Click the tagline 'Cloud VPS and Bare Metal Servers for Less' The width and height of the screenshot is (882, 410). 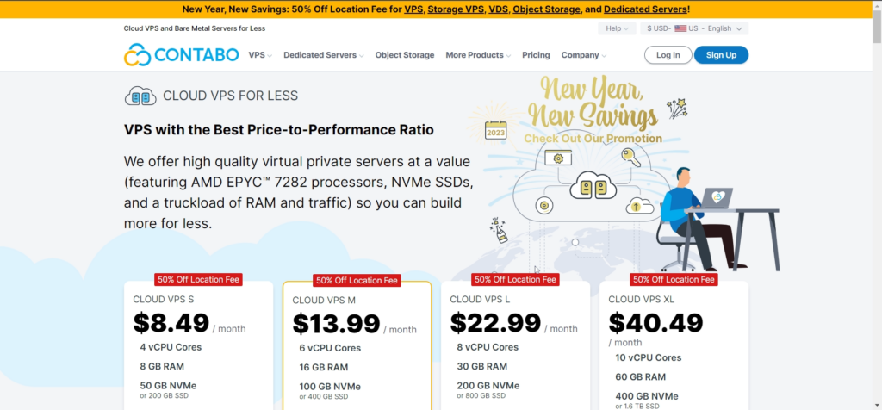(195, 28)
